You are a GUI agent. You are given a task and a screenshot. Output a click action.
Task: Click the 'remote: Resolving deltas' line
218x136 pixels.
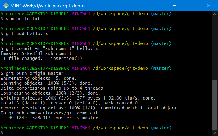click(x=90, y=108)
